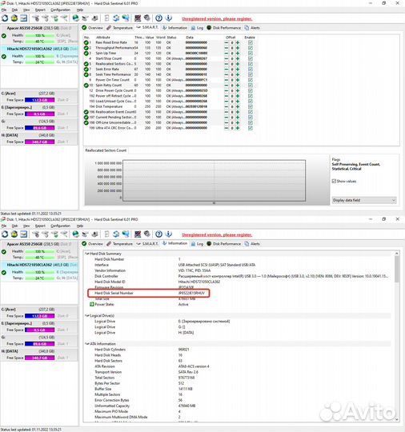The width and height of the screenshot is (405, 432).
Task: Click the minus offset button for Spin Up Time
Action: point(226,53)
